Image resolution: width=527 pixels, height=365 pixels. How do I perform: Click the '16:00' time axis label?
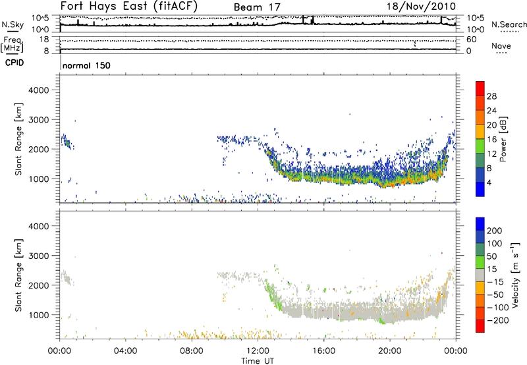[x=324, y=351]
